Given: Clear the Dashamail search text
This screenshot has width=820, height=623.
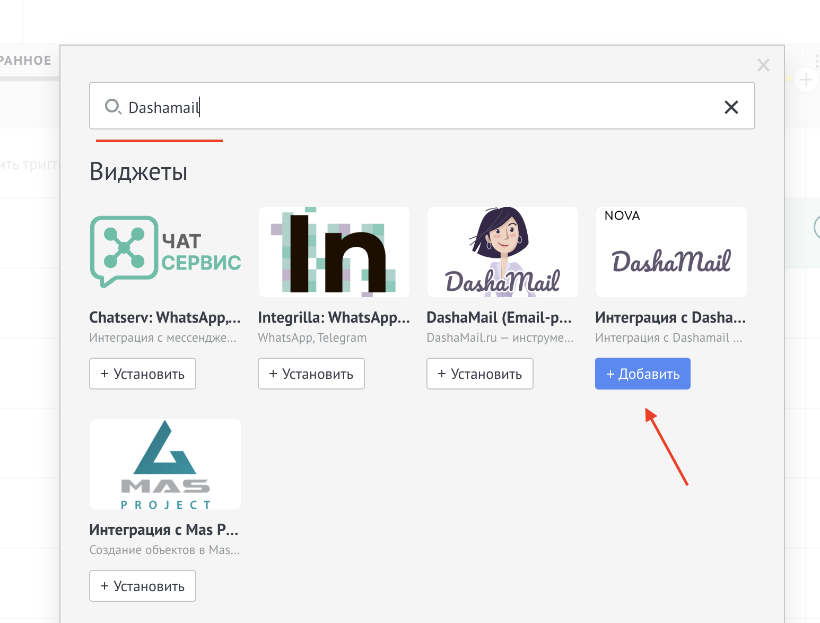Looking at the screenshot, I should tap(731, 107).
